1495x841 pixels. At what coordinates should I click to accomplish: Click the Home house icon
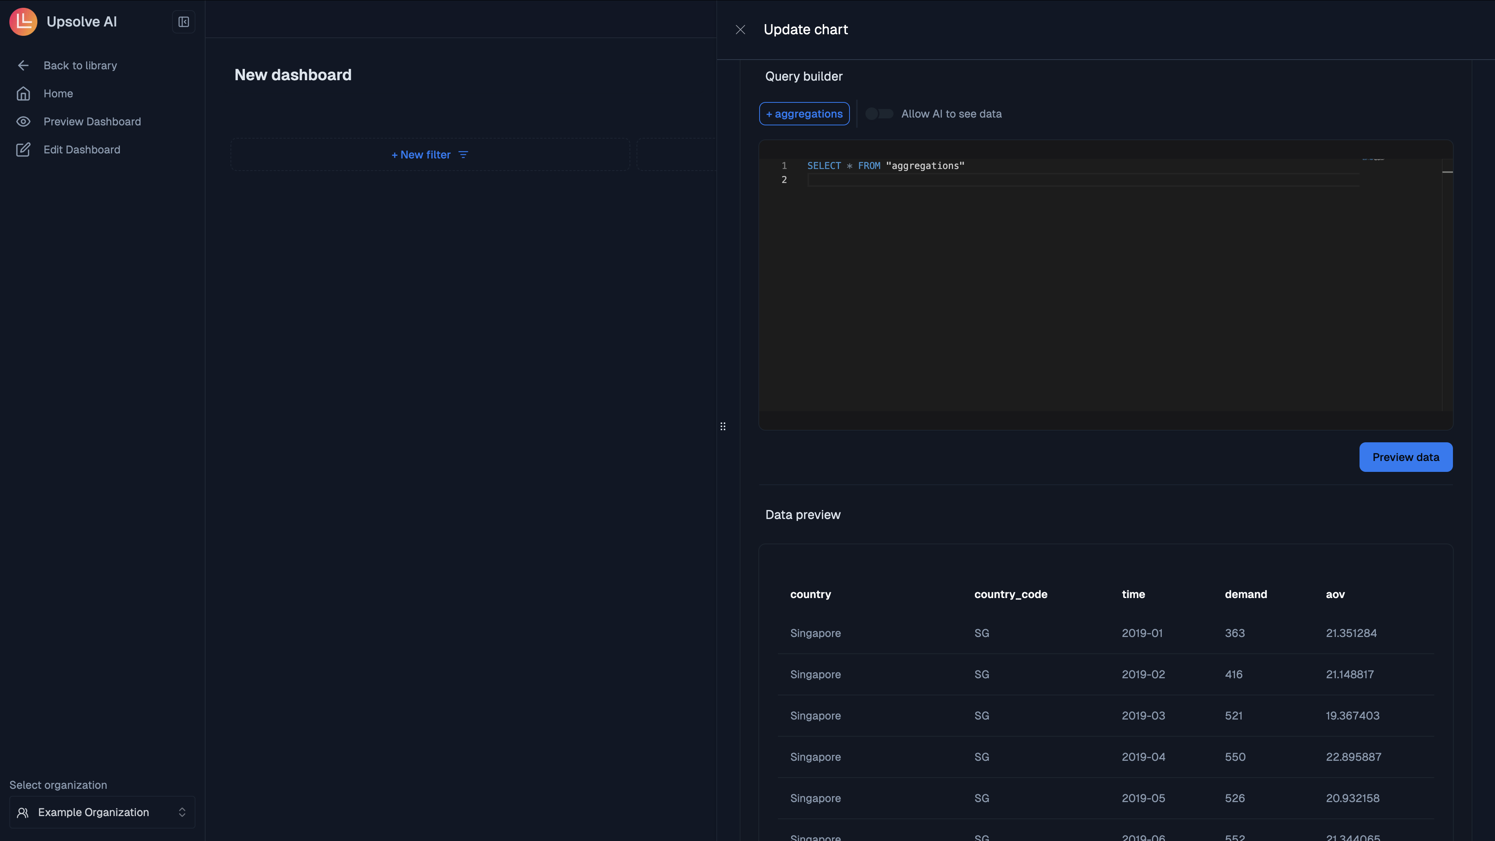pyautogui.click(x=23, y=93)
